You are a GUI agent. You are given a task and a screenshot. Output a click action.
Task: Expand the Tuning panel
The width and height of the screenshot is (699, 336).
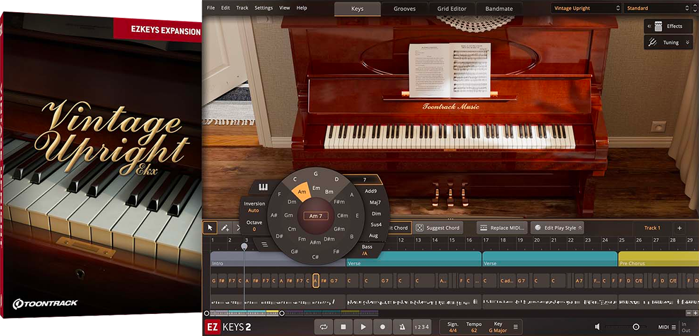669,43
